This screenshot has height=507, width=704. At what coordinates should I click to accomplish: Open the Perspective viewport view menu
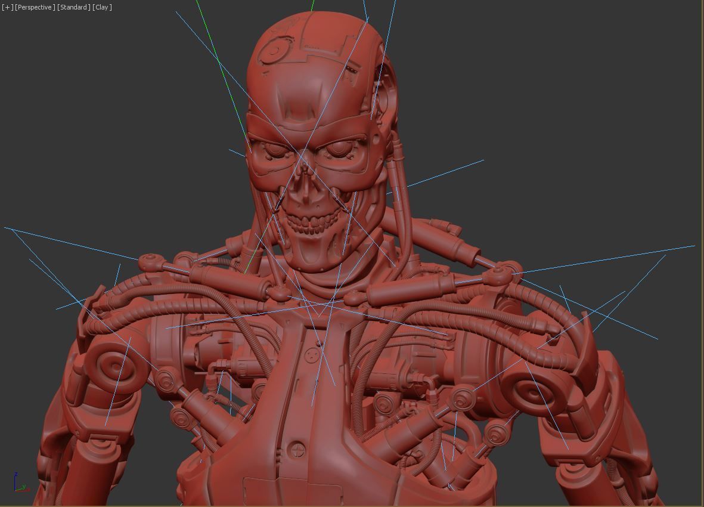(x=35, y=7)
